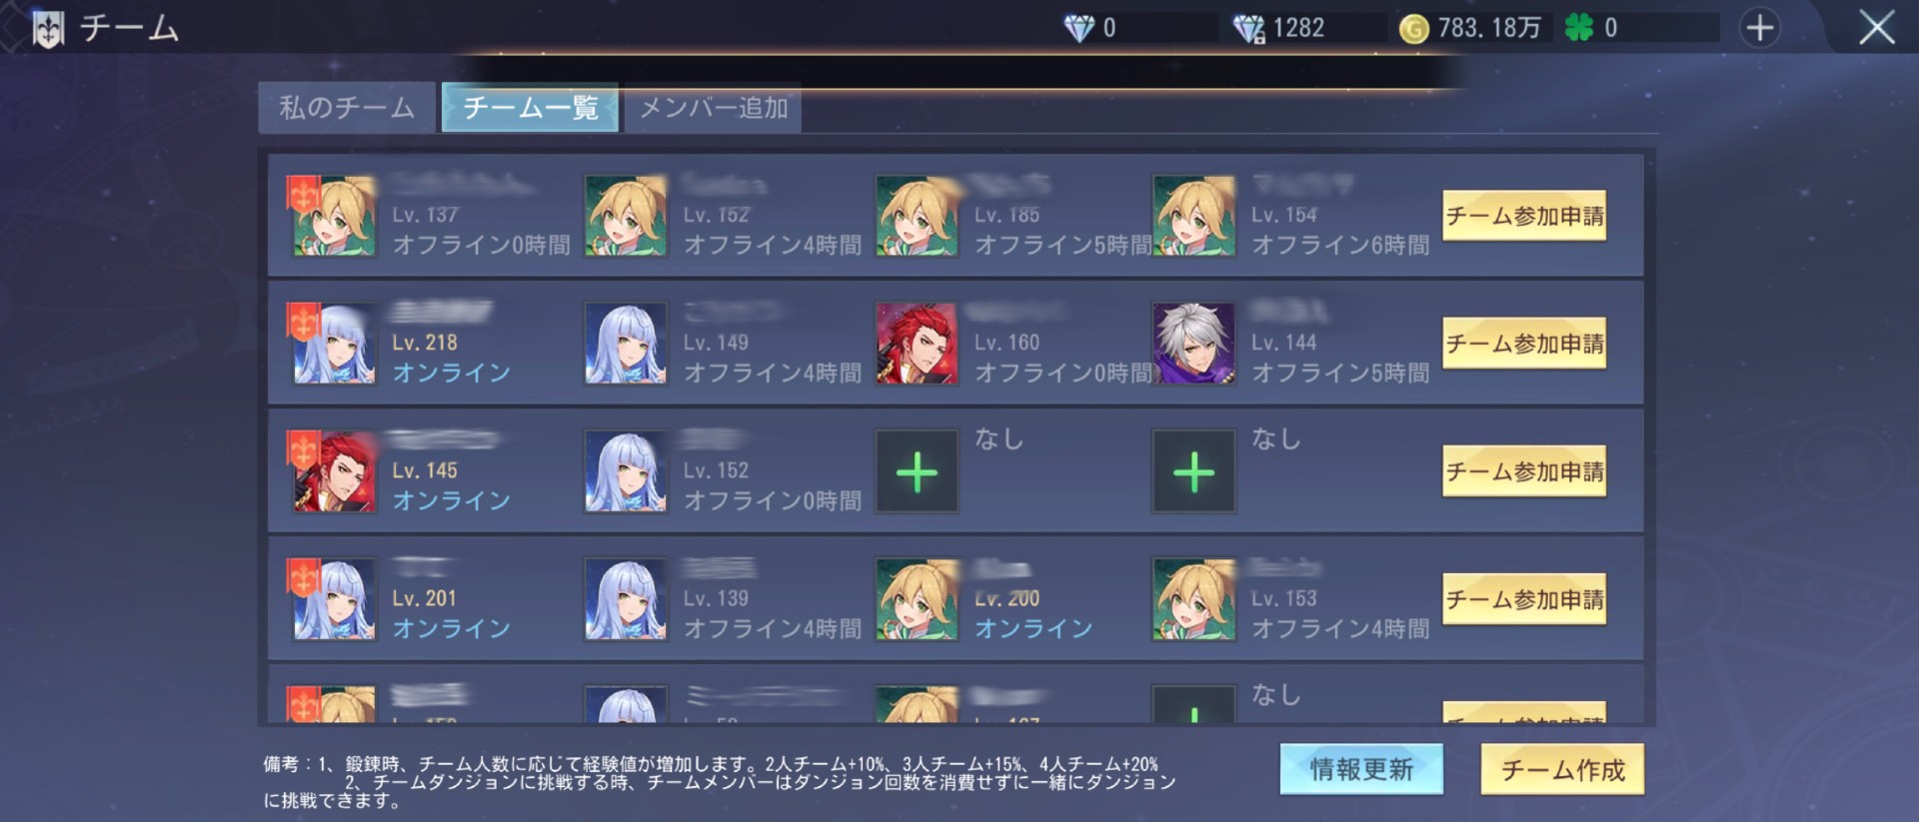The image size is (1919, 822).
Task: Click the 情報更新 refresh button
Action: [1361, 769]
